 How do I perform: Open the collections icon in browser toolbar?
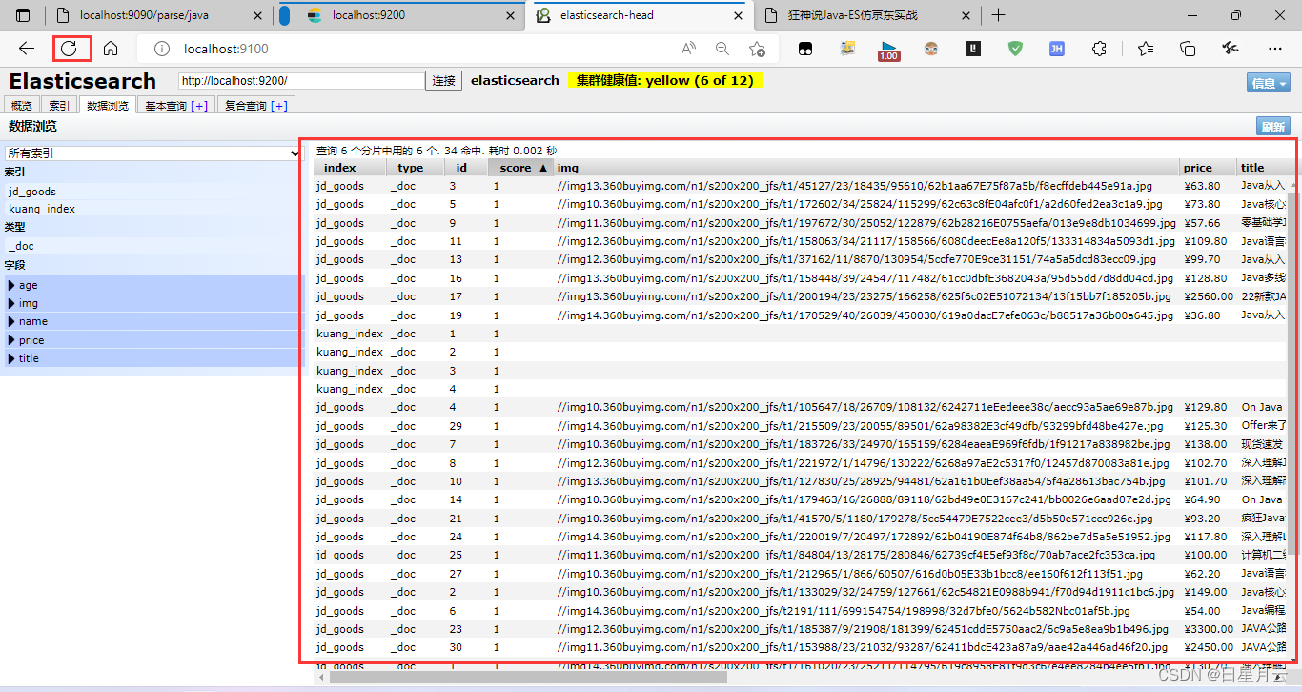coord(1188,49)
